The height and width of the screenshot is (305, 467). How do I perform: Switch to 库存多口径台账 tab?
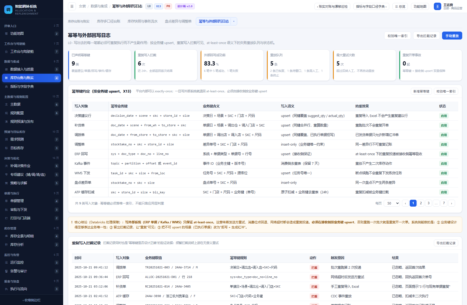(109, 21)
